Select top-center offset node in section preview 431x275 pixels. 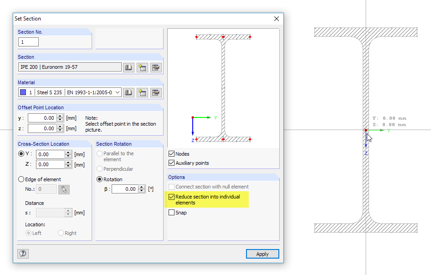pyautogui.click(x=223, y=37)
